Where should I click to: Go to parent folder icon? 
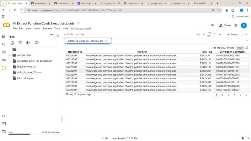14,50
